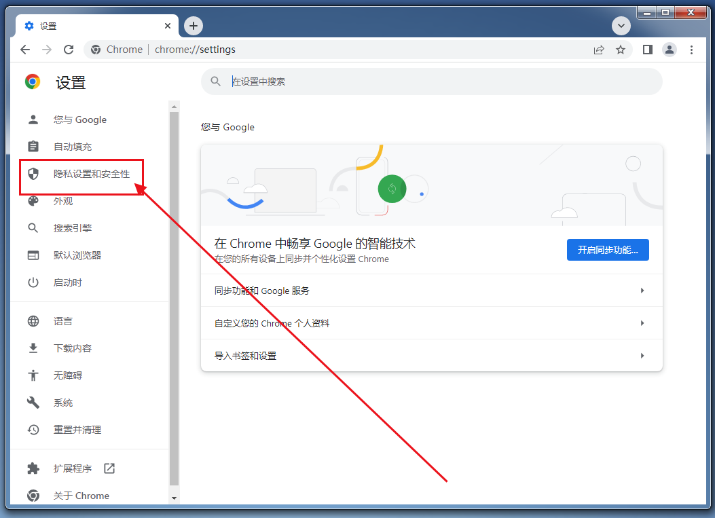Click the share page icon in address bar

tap(599, 50)
